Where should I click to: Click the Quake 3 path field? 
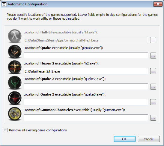tap(86, 102)
